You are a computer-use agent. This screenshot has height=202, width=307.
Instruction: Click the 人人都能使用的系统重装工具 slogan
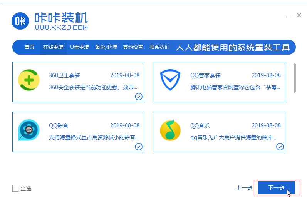pyautogui.click(x=233, y=47)
